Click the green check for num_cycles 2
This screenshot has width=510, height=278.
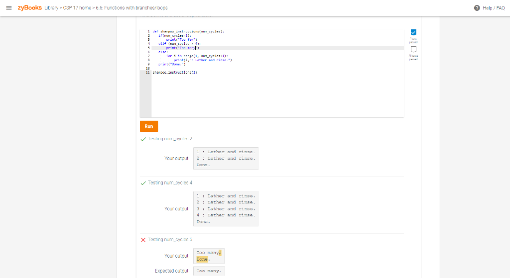click(x=143, y=139)
